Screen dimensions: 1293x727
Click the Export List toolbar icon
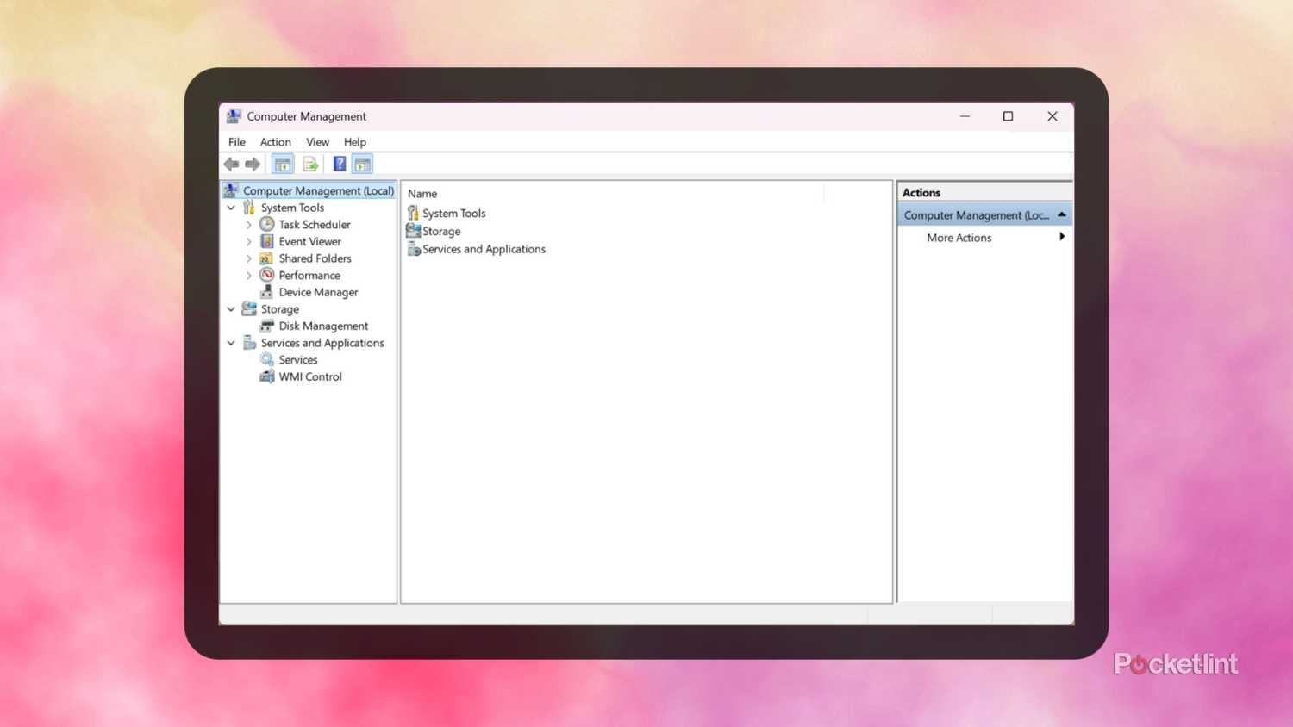(x=310, y=163)
